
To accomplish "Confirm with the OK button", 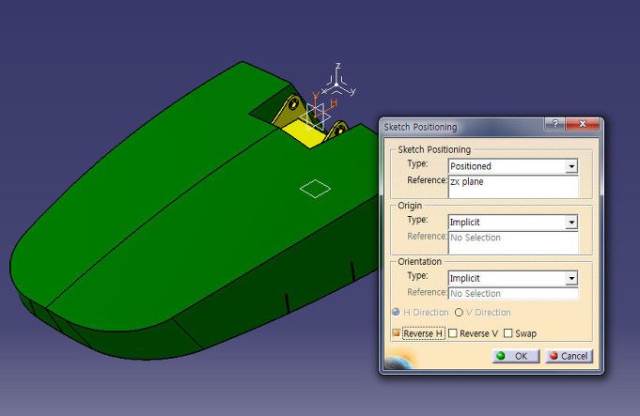I will (516, 356).
